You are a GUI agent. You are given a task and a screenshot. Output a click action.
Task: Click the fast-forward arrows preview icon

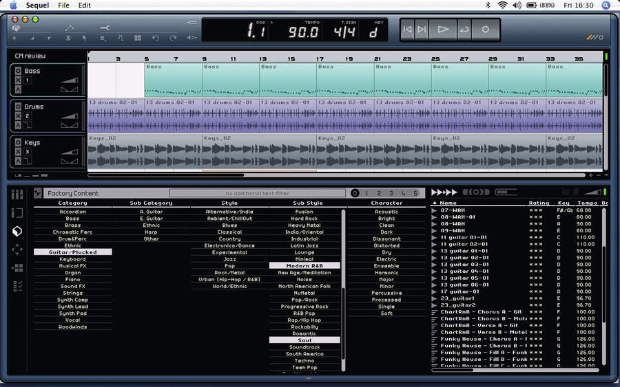[x=444, y=192]
